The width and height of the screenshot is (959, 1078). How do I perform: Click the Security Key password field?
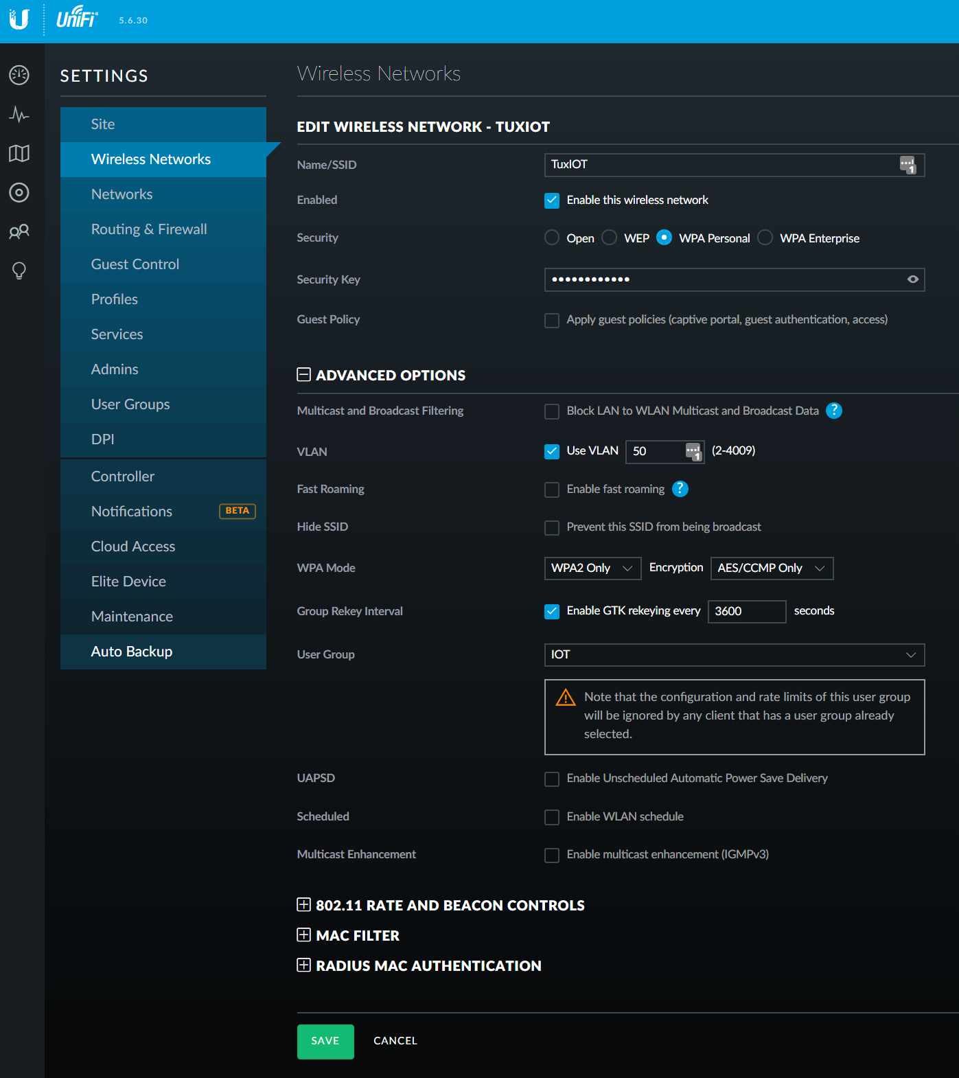click(734, 279)
